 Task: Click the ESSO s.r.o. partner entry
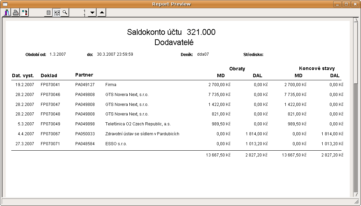[x=116, y=144]
